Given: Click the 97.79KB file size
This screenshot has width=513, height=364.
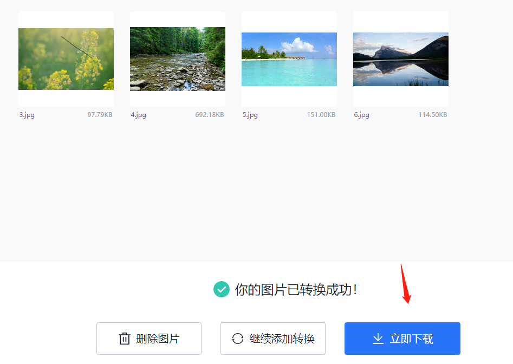Looking at the screenshot, I should pos(100,114).
